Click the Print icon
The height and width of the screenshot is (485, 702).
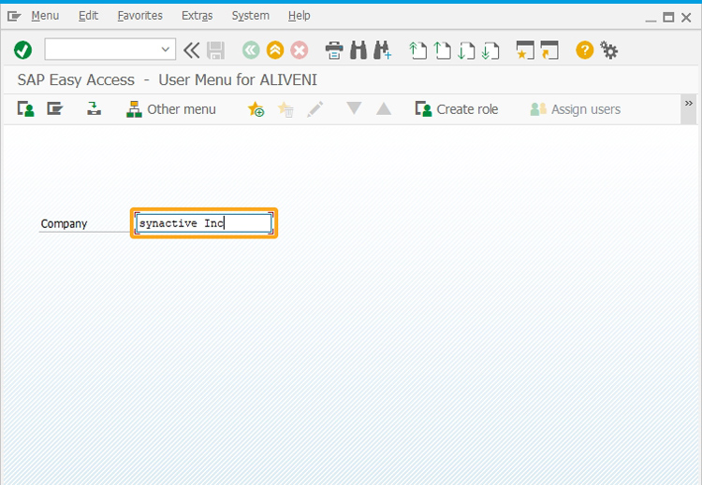[x=334, y=50]
